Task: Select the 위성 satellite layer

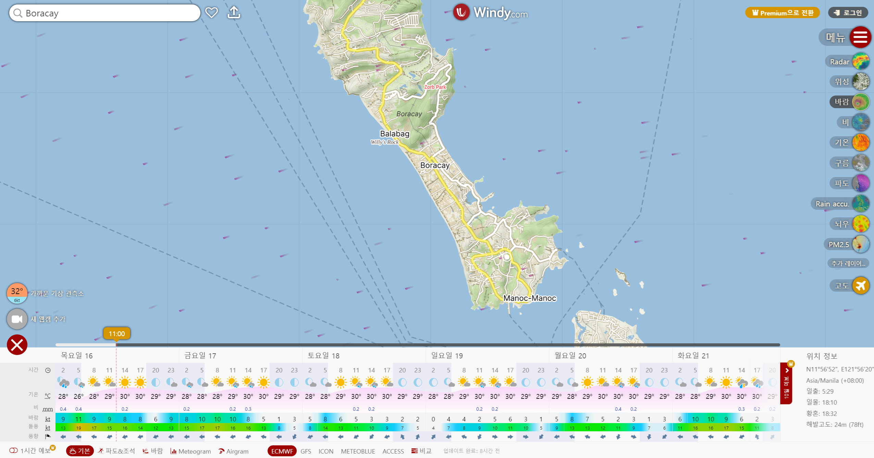Action: pos(860,81)
